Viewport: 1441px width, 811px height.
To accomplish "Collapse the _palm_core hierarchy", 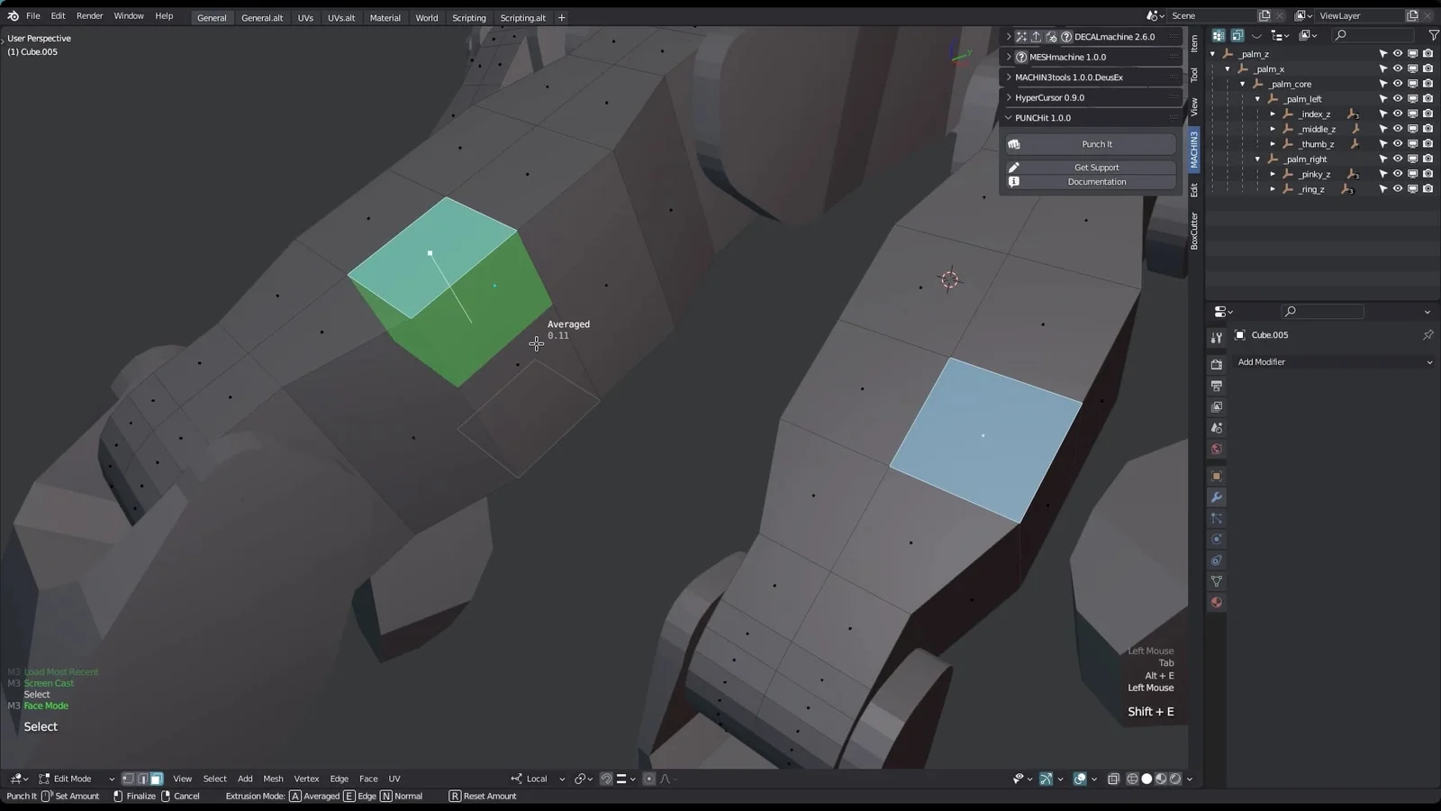I will (1242, 84).
